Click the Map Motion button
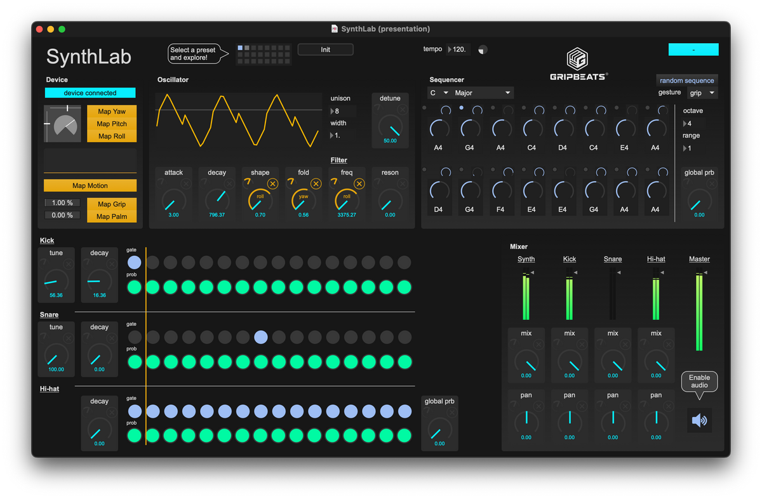The image size is (762, 499). [x=90, y=185]
